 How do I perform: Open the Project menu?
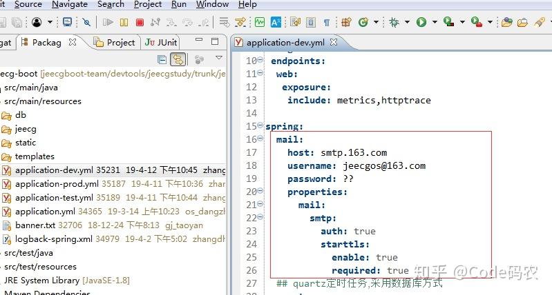(148, 4)
